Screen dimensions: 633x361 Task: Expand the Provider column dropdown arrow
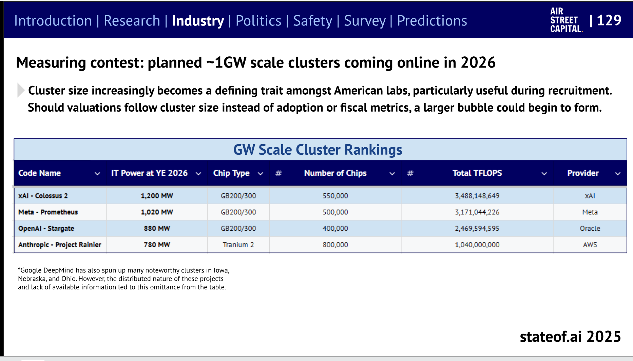(618, 174)
